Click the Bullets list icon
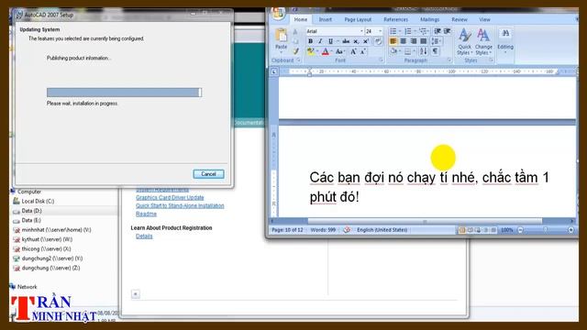The width and height of the screenshot is (587, 330). click(393, 31)
